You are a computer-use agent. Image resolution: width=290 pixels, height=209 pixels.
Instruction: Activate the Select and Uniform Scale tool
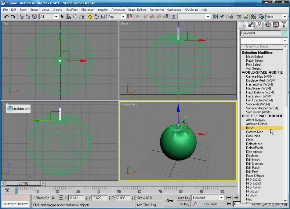click(x=103, y=17)
